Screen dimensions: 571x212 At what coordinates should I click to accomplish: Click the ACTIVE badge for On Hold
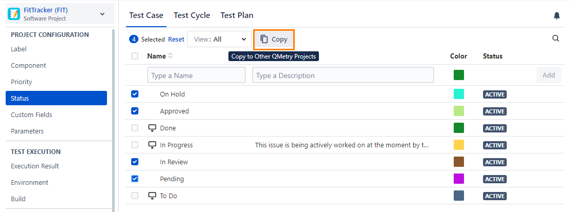click(495, 94)
